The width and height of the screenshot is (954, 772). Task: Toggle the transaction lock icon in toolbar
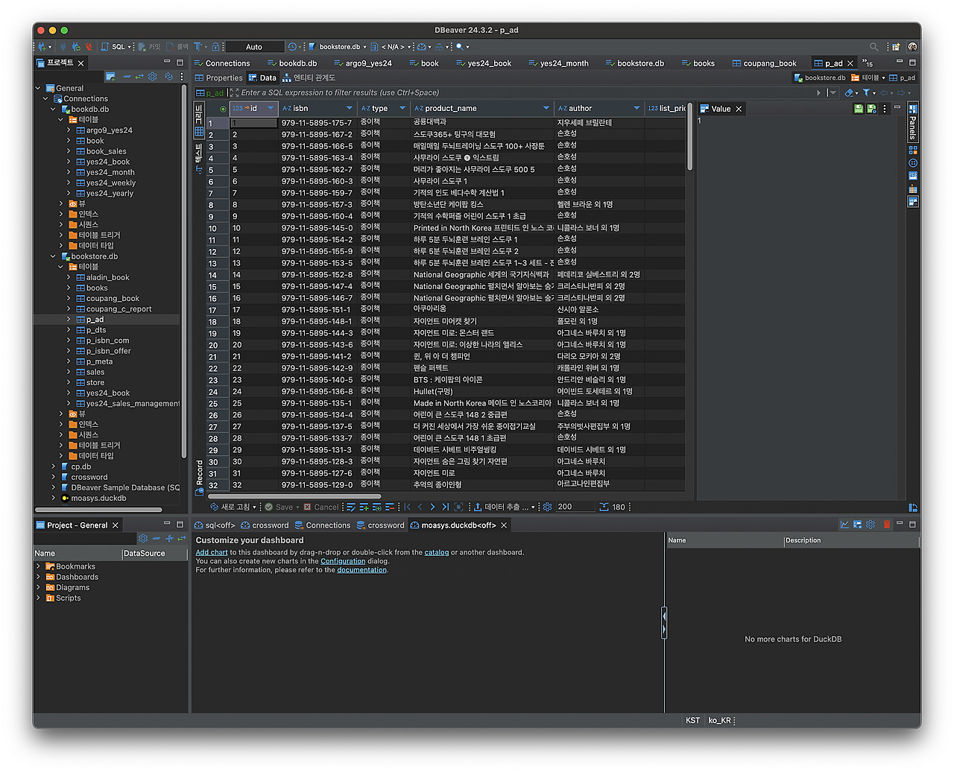(215, 47)
